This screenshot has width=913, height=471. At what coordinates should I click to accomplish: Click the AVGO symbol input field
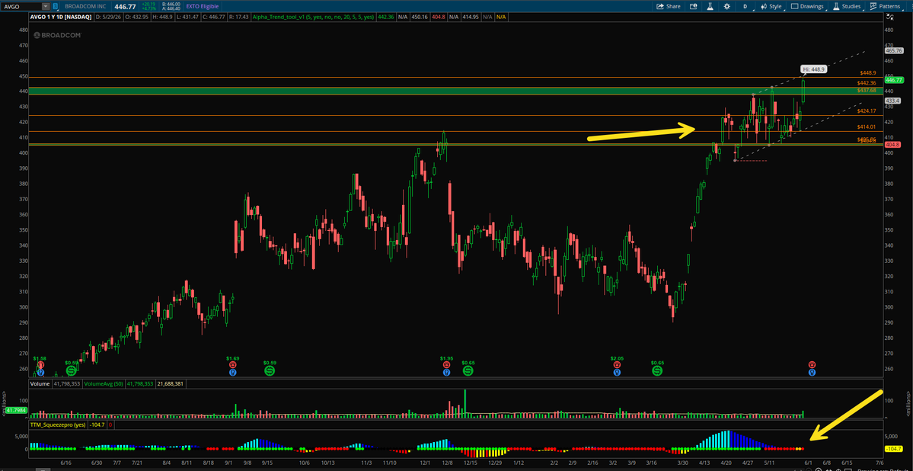(22, 6)
